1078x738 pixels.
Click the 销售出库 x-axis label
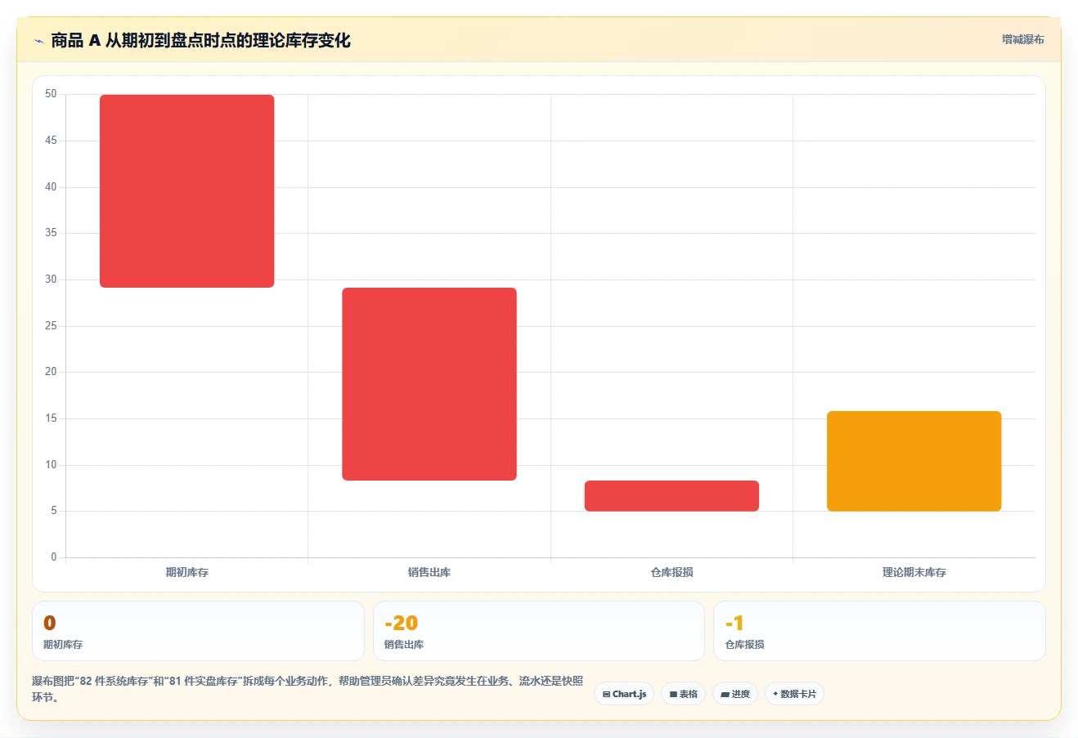click(429, 572)
